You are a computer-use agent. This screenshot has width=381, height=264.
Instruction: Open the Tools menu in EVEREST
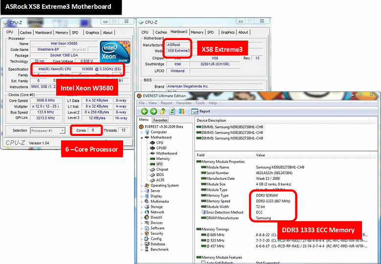pyautogui.click(x=200, y=103)
